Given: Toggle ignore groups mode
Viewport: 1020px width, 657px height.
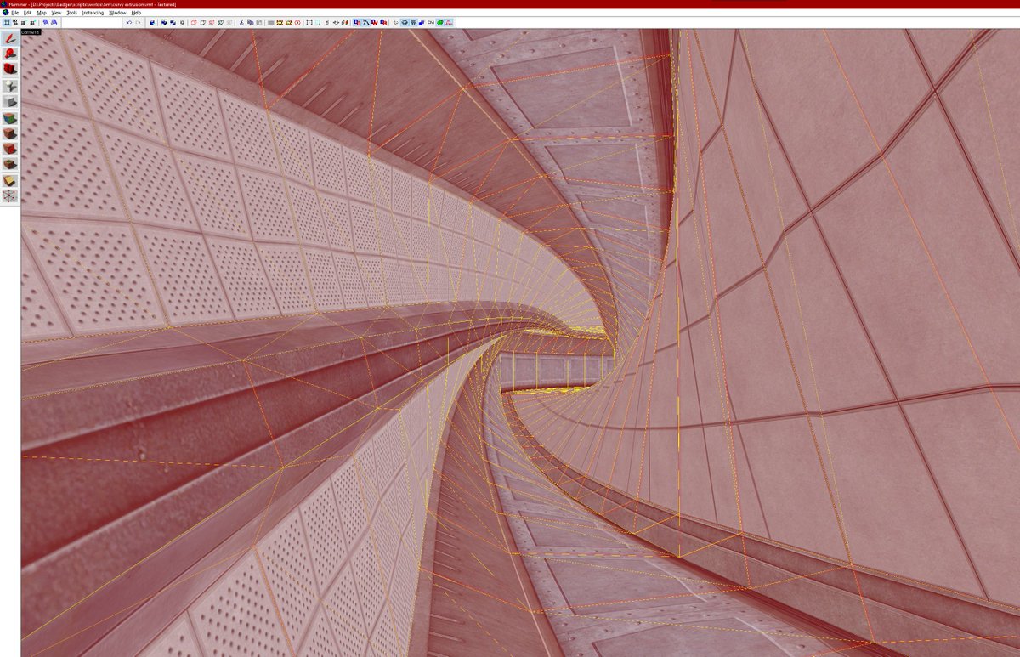Looking at the screenshot, I should point(182,22).
